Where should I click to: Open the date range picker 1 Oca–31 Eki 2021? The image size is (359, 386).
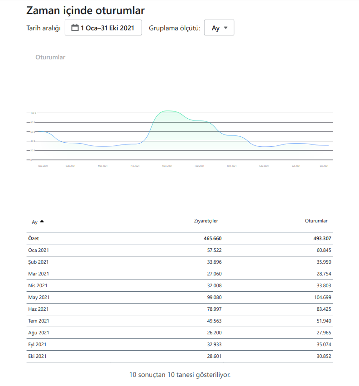103,28
